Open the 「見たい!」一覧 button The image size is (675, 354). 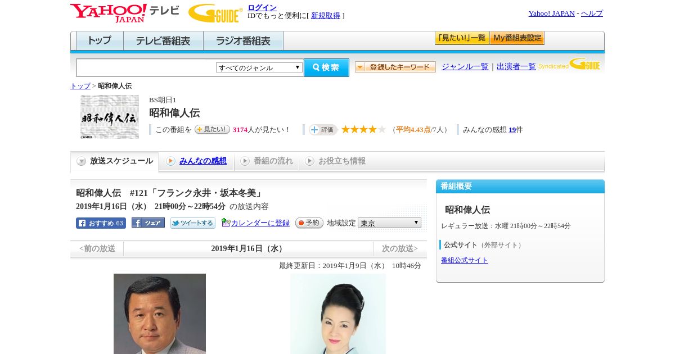click(x=462, y=38)
